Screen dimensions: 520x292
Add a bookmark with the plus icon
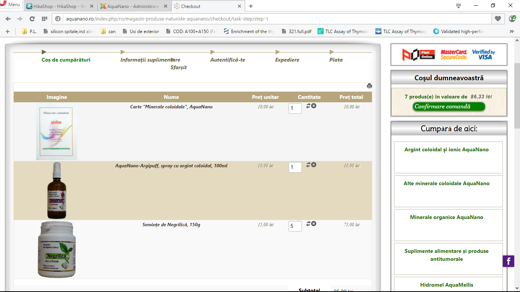8,31
